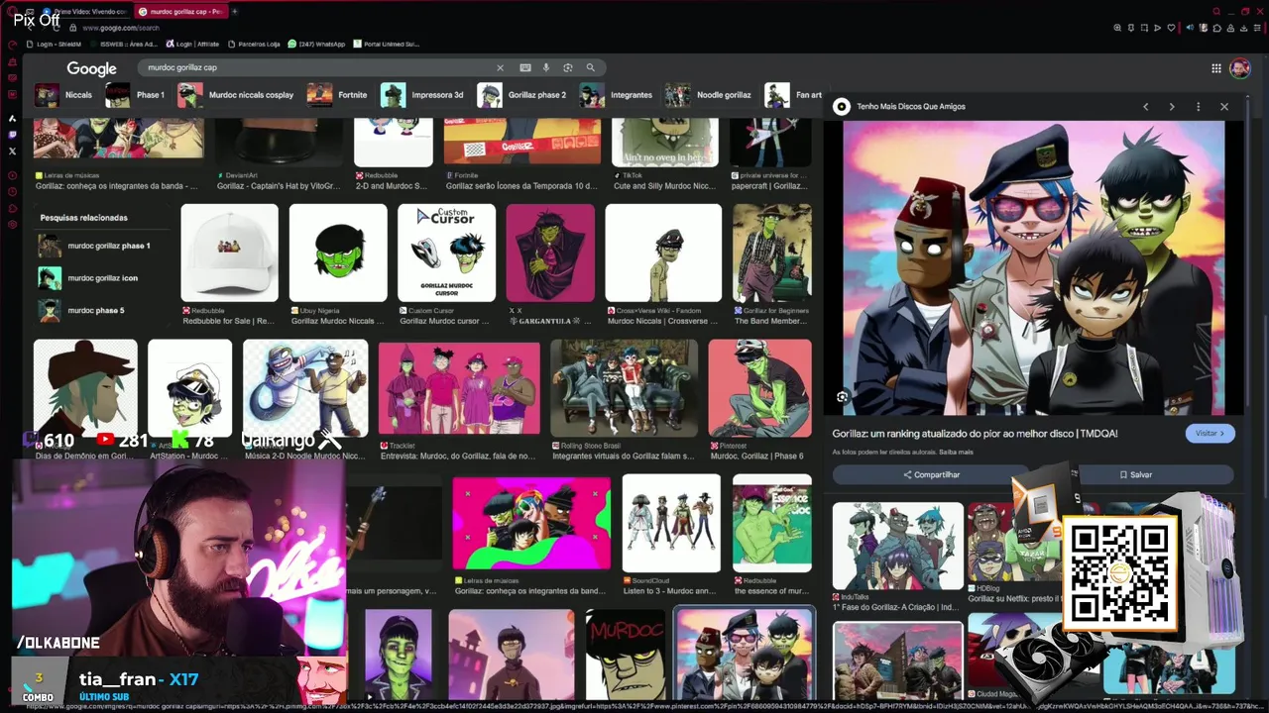Open the Parceiros Loija bookmark
This screenshot has width=1269, height=713.
point(253,45)
